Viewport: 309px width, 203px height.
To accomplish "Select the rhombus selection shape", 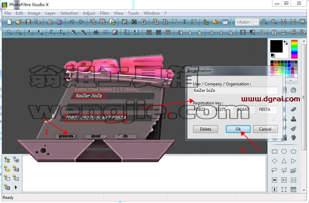I will [x=274, y=161].
